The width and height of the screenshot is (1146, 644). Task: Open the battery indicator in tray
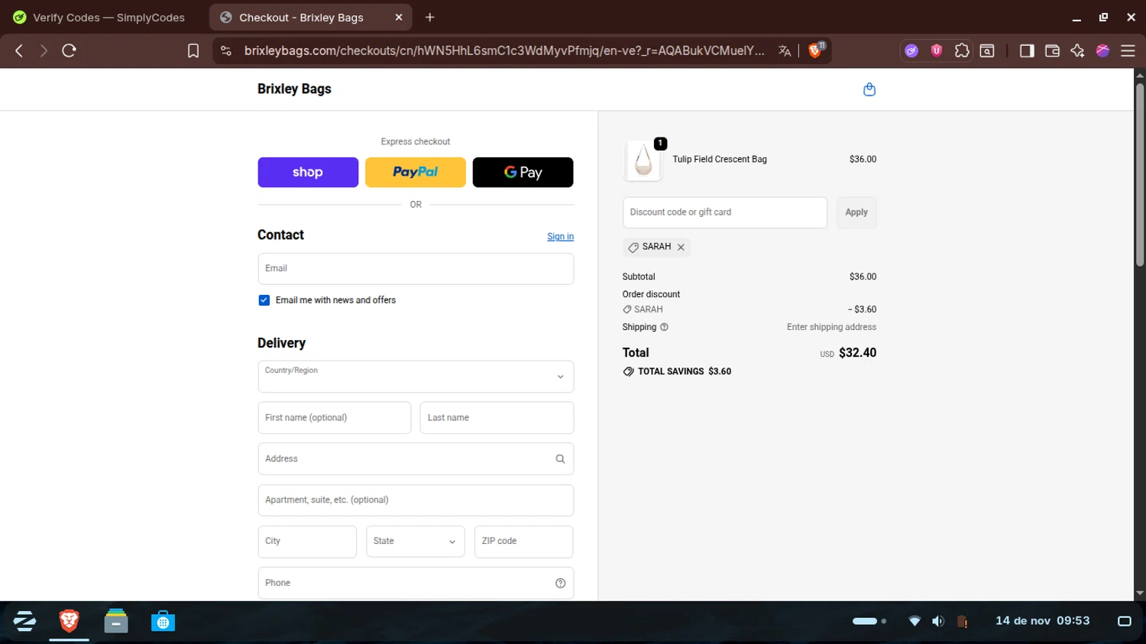(x=962, y=621)
